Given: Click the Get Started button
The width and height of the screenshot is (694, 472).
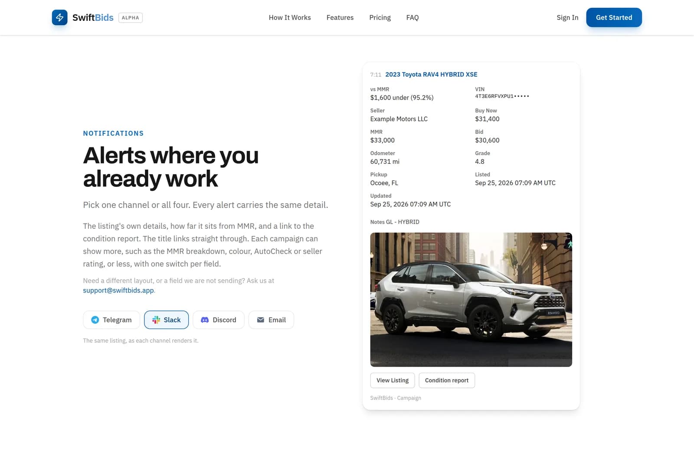Looking at the screenshot, I should point(614,17).
